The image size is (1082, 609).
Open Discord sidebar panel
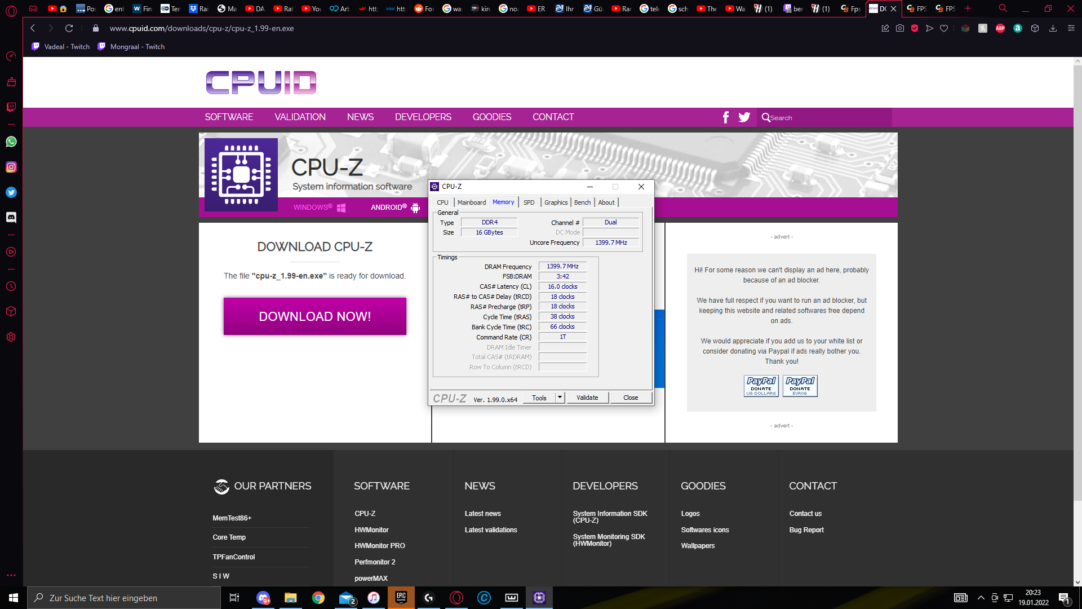[x=11, y=218]
